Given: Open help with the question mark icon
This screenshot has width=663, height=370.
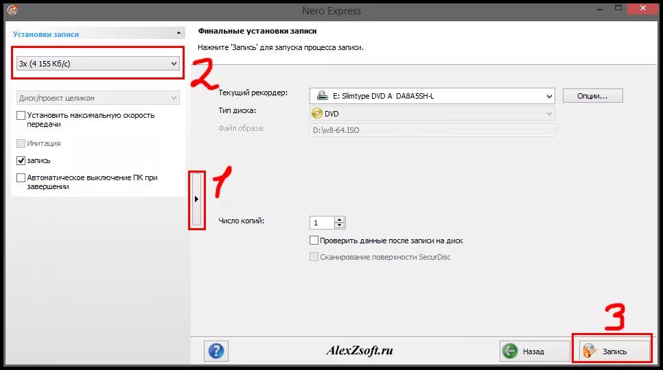Looking at the screenshot, I should (x=216, y=351).
